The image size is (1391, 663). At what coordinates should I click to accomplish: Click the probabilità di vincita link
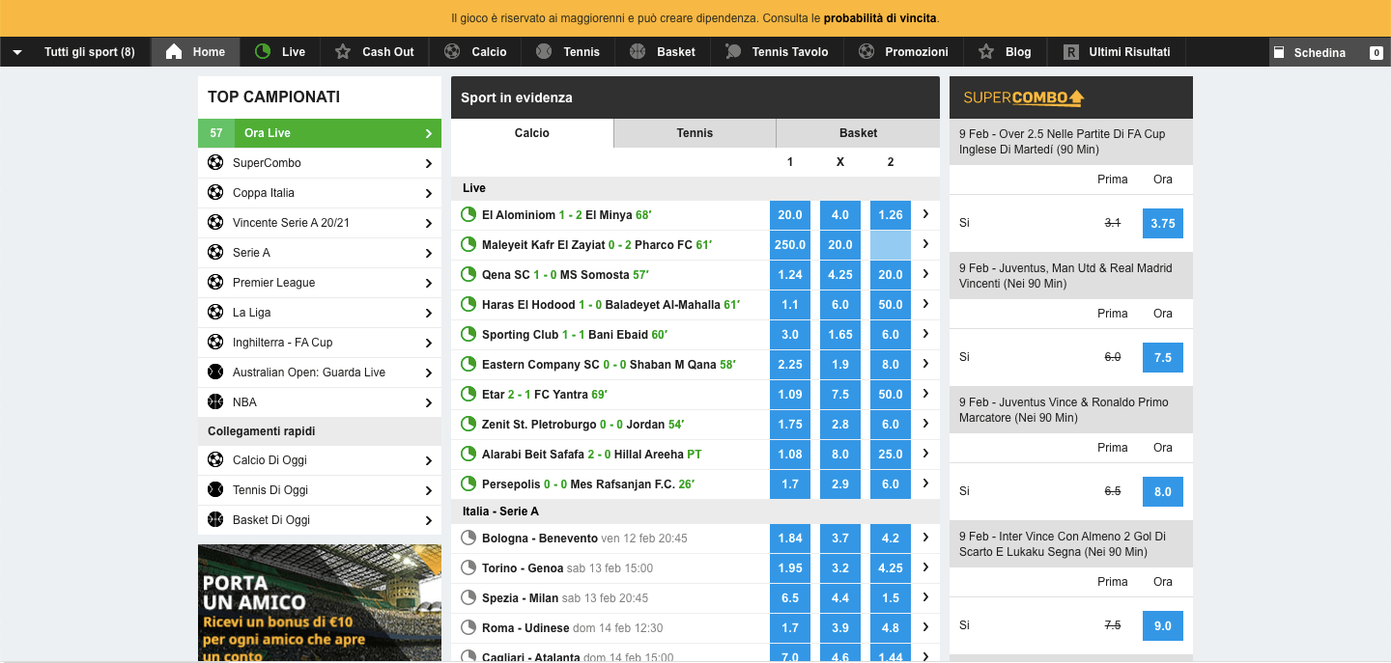tap(882, 17)
